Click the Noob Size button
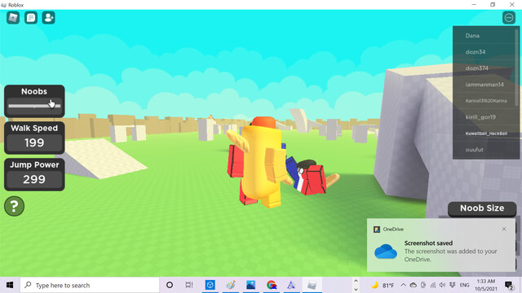Viewport: 522px width, 293px height. 482,208
